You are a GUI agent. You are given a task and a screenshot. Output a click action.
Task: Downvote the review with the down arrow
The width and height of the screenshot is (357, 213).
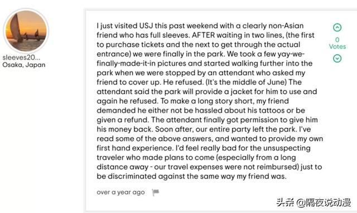337,59
